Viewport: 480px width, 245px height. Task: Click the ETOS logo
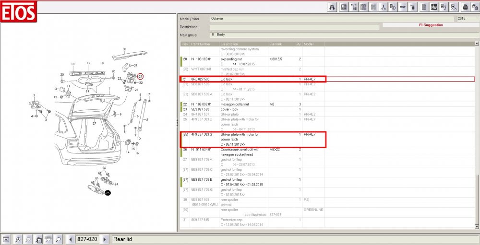(19, 12)
